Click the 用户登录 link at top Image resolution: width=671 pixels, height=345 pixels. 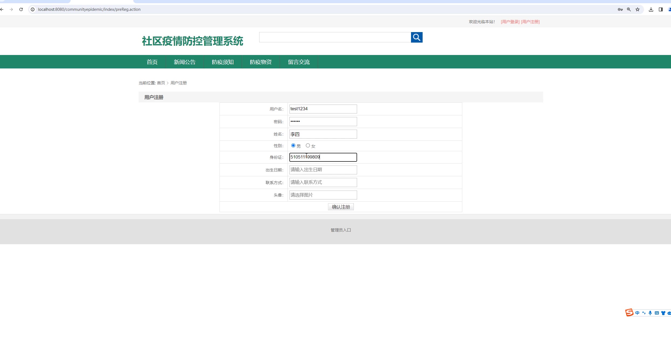point(510,22)
